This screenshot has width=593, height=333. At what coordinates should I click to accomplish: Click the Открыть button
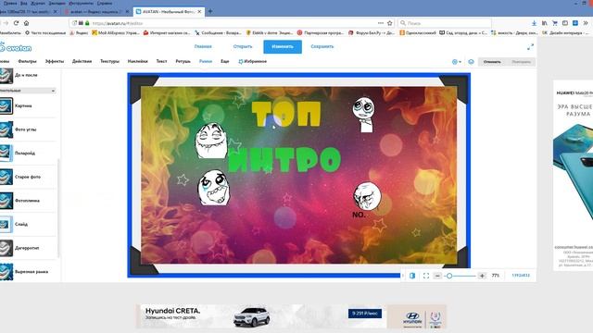click(243, 46)
